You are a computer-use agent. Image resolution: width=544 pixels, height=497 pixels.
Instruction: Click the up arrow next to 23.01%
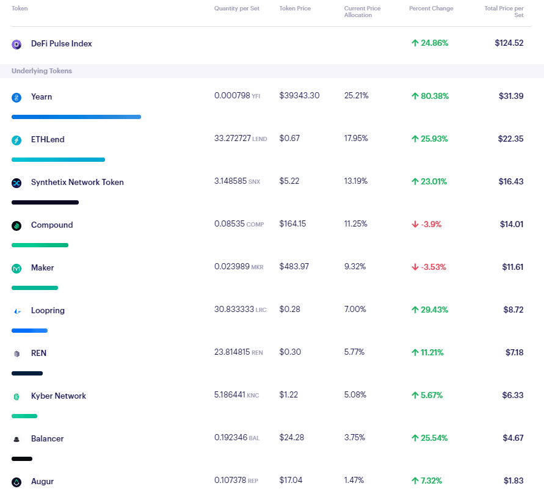(415, 181)
